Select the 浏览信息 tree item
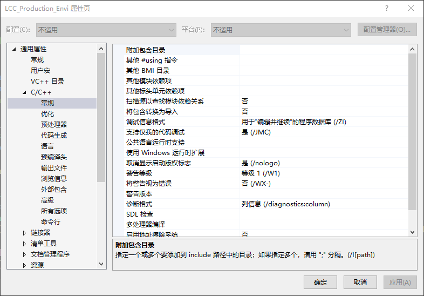 (x=54, y=179)
